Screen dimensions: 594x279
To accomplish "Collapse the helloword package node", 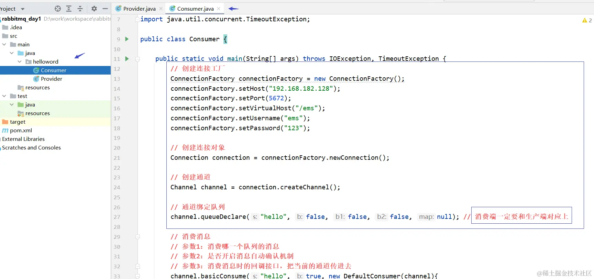I will tap(20, 62).
